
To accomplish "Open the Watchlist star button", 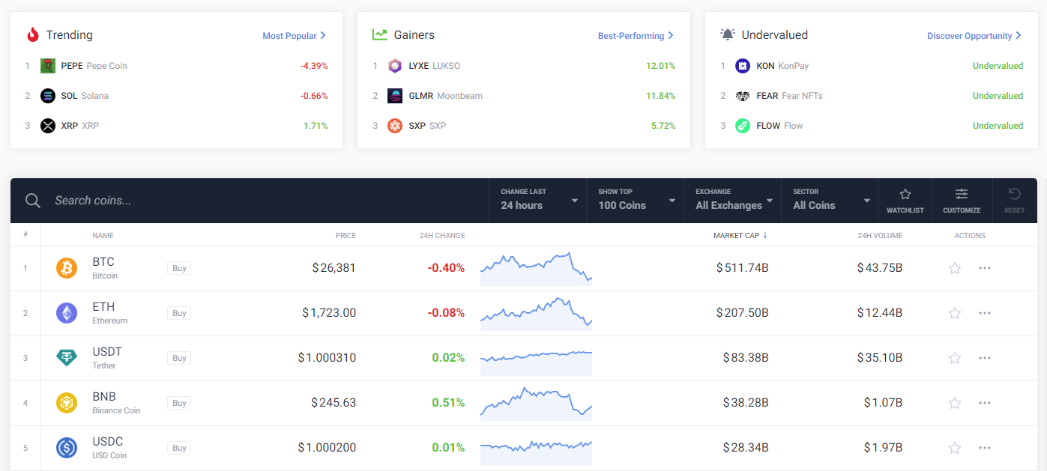I will [905, 201].
